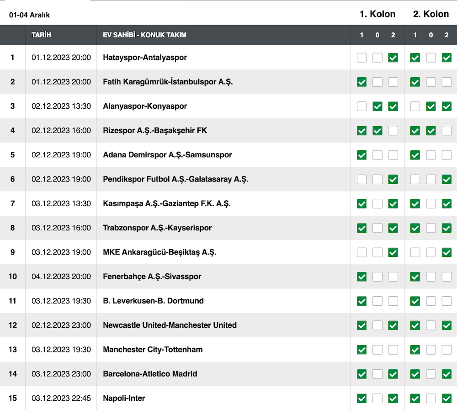
Task: Select the Hatayspor-Antalyaspor match name
Action: 145,58
